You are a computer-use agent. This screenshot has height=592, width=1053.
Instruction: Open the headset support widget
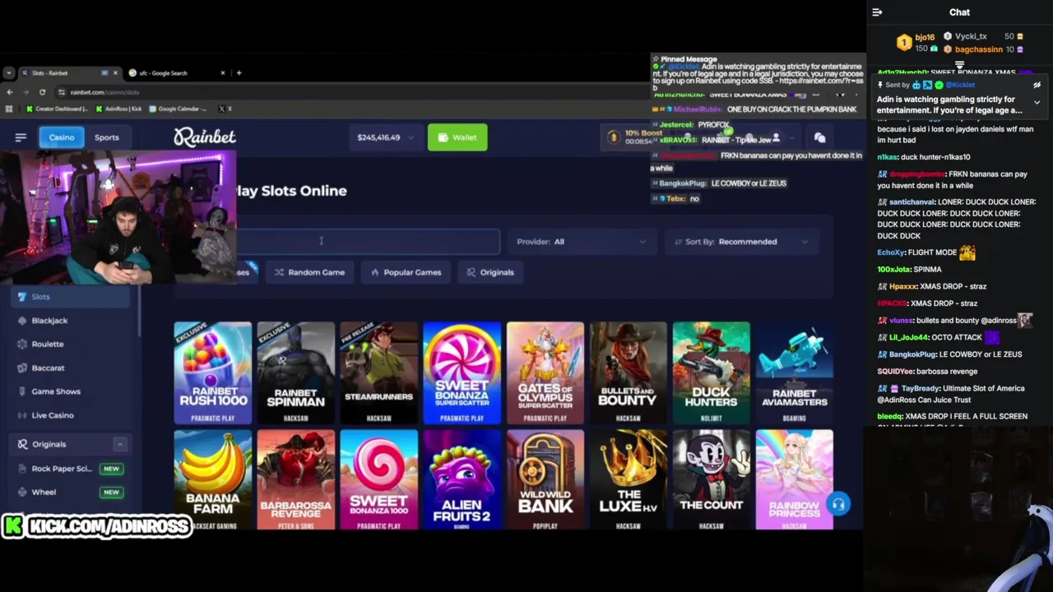(x=837, y=504)
